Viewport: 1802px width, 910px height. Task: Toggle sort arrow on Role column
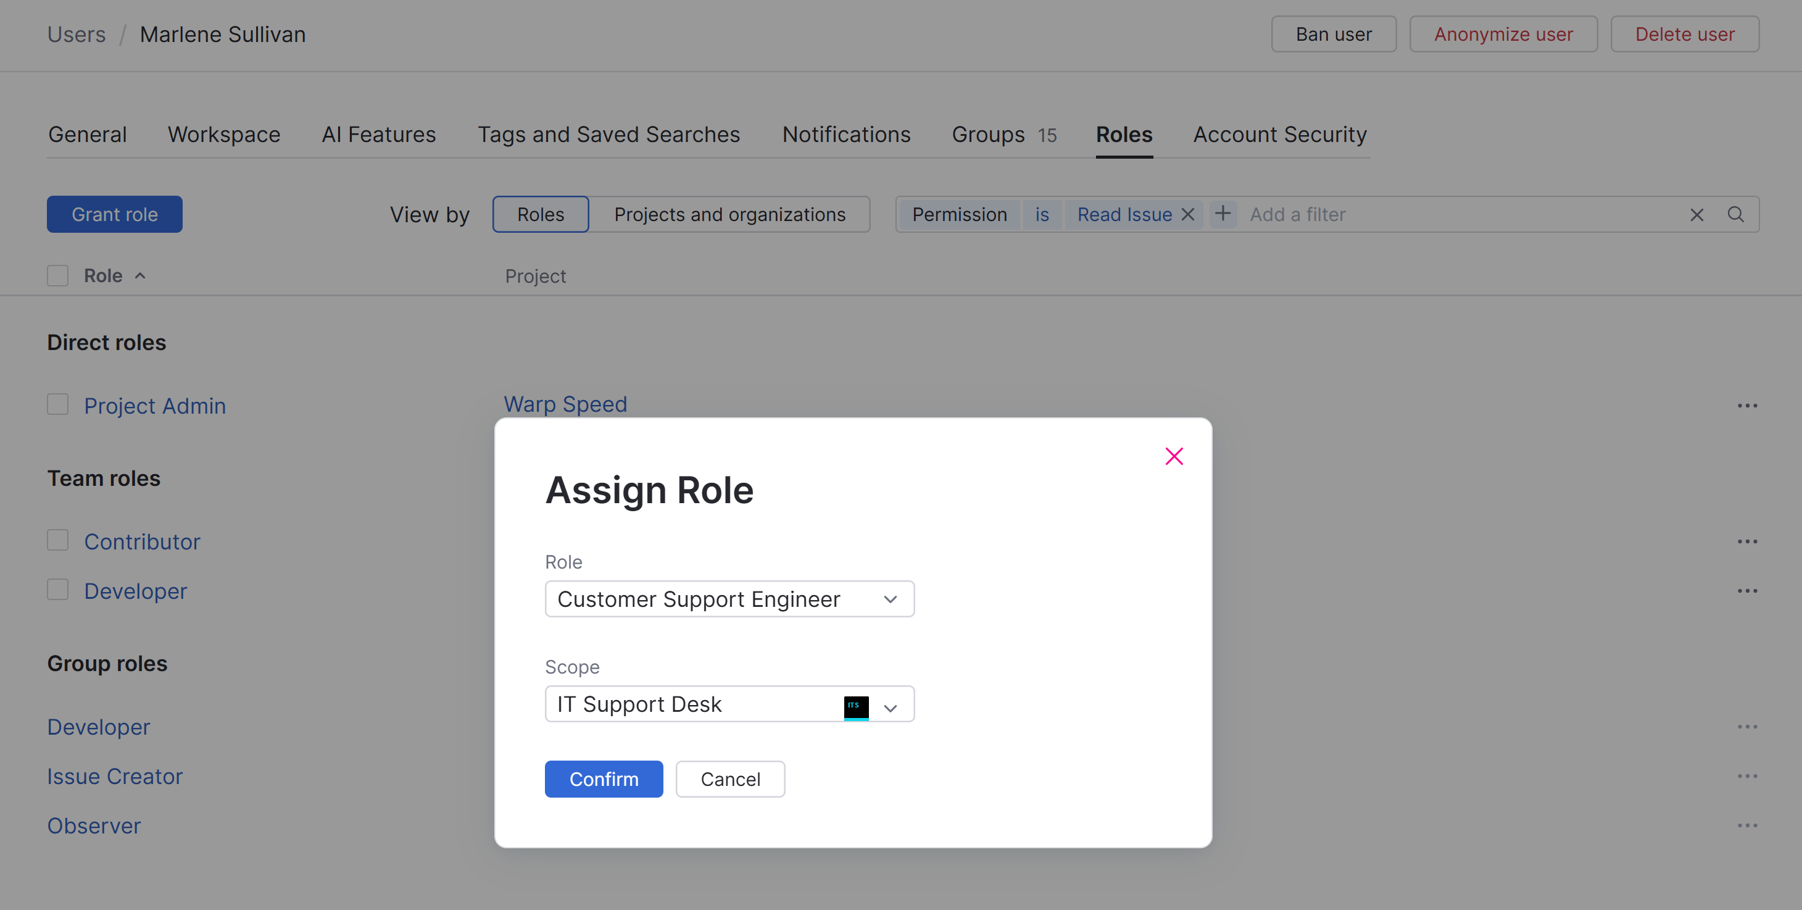140,276
